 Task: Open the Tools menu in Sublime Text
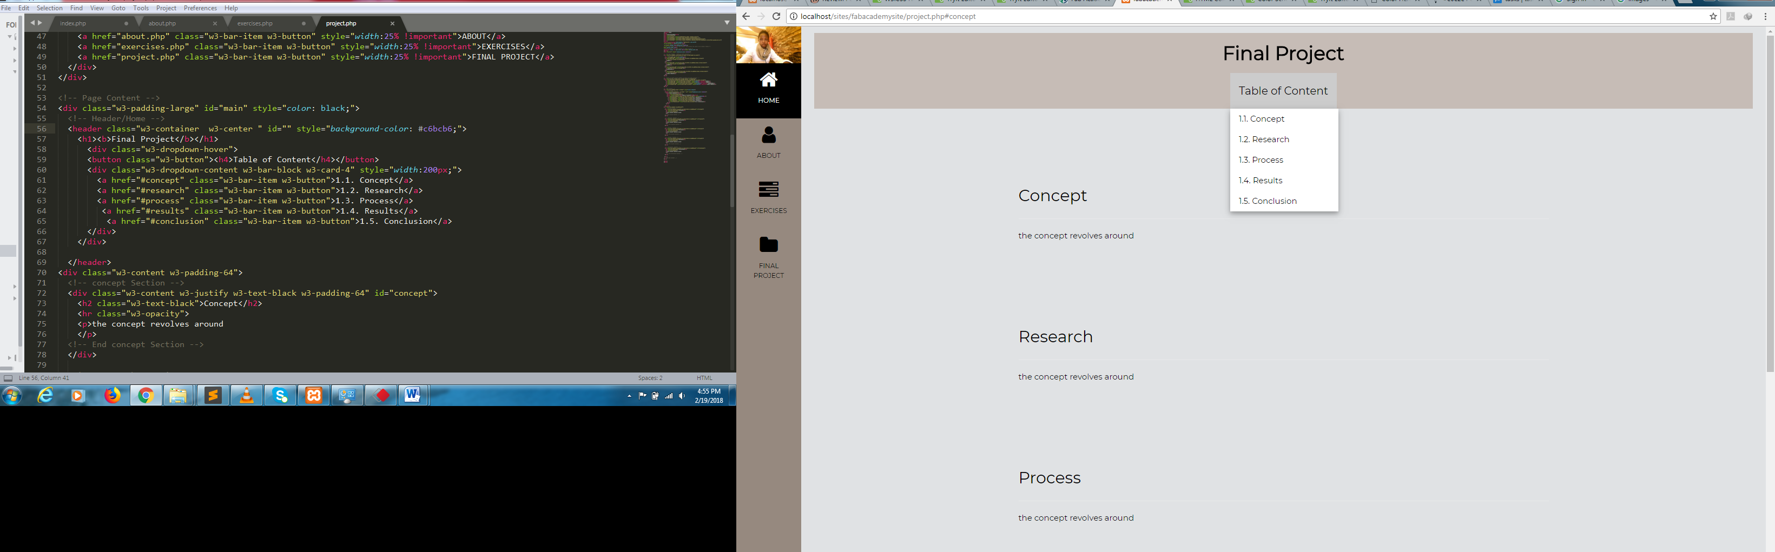(x=141, y=8)
